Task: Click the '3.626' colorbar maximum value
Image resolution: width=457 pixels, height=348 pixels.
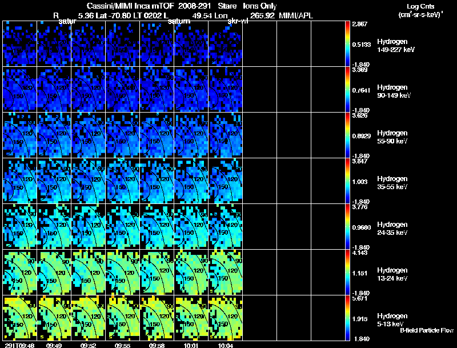Action: pos(360,115)
